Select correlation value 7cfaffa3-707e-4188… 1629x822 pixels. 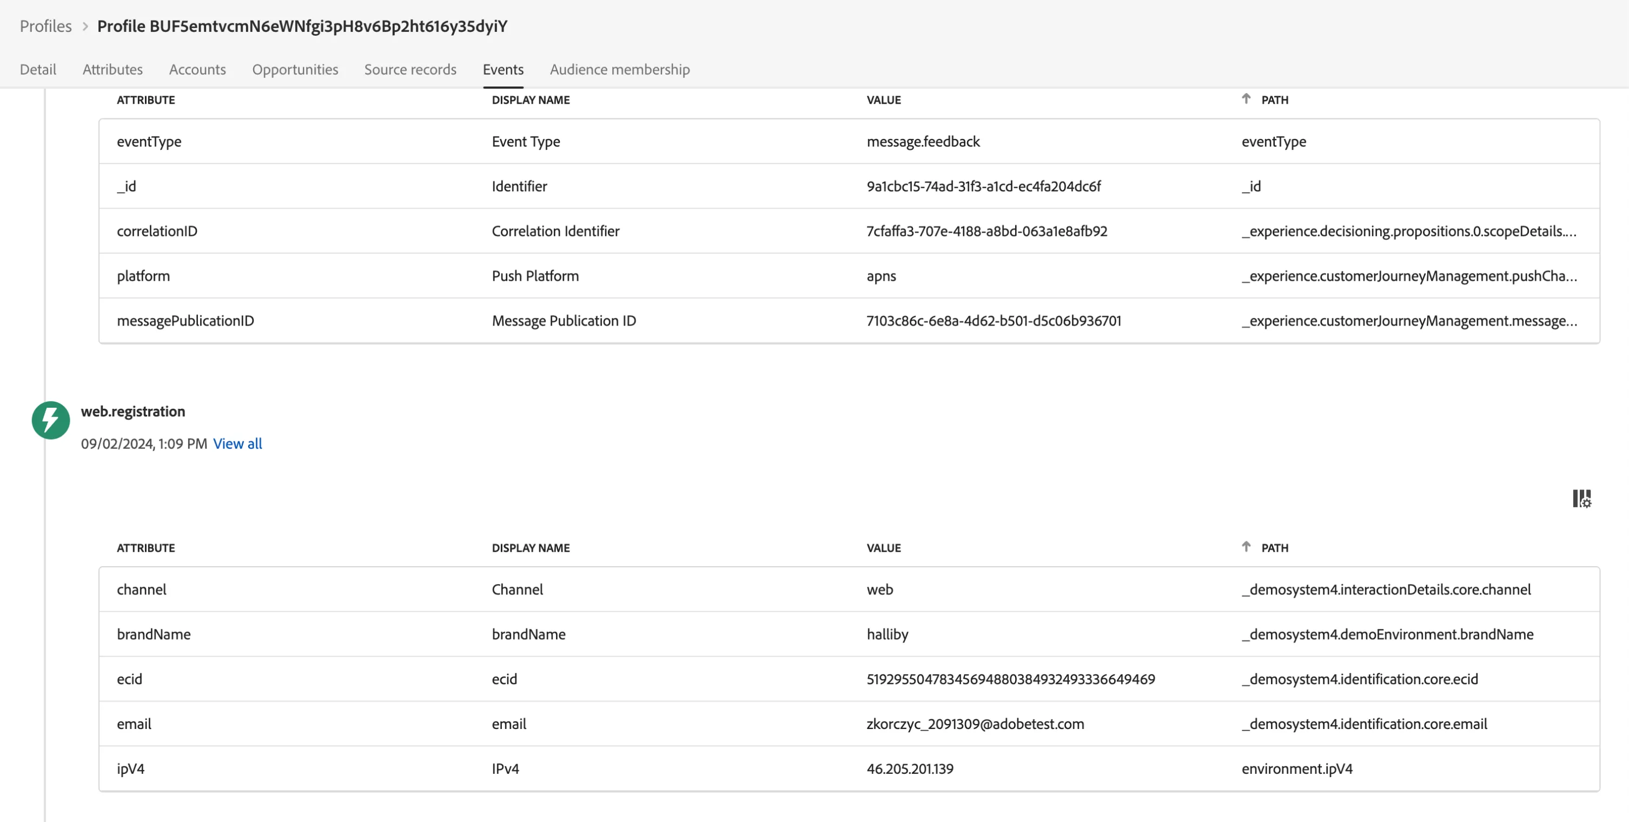point(986,231)
